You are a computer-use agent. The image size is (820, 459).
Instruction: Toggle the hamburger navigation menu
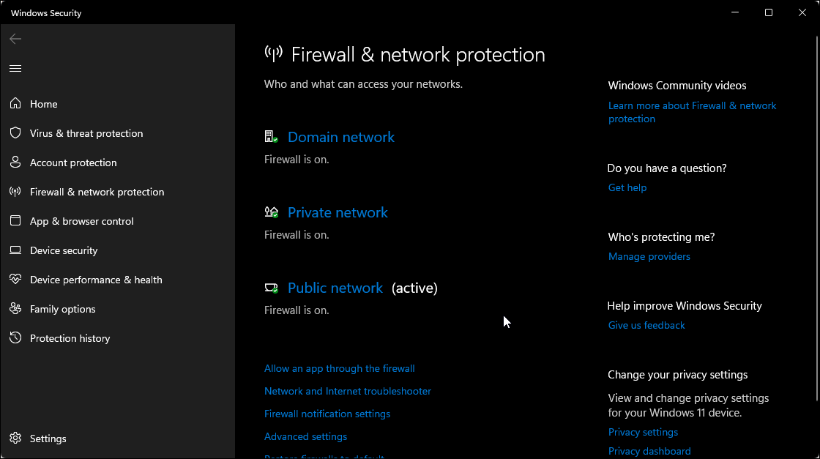15,69
